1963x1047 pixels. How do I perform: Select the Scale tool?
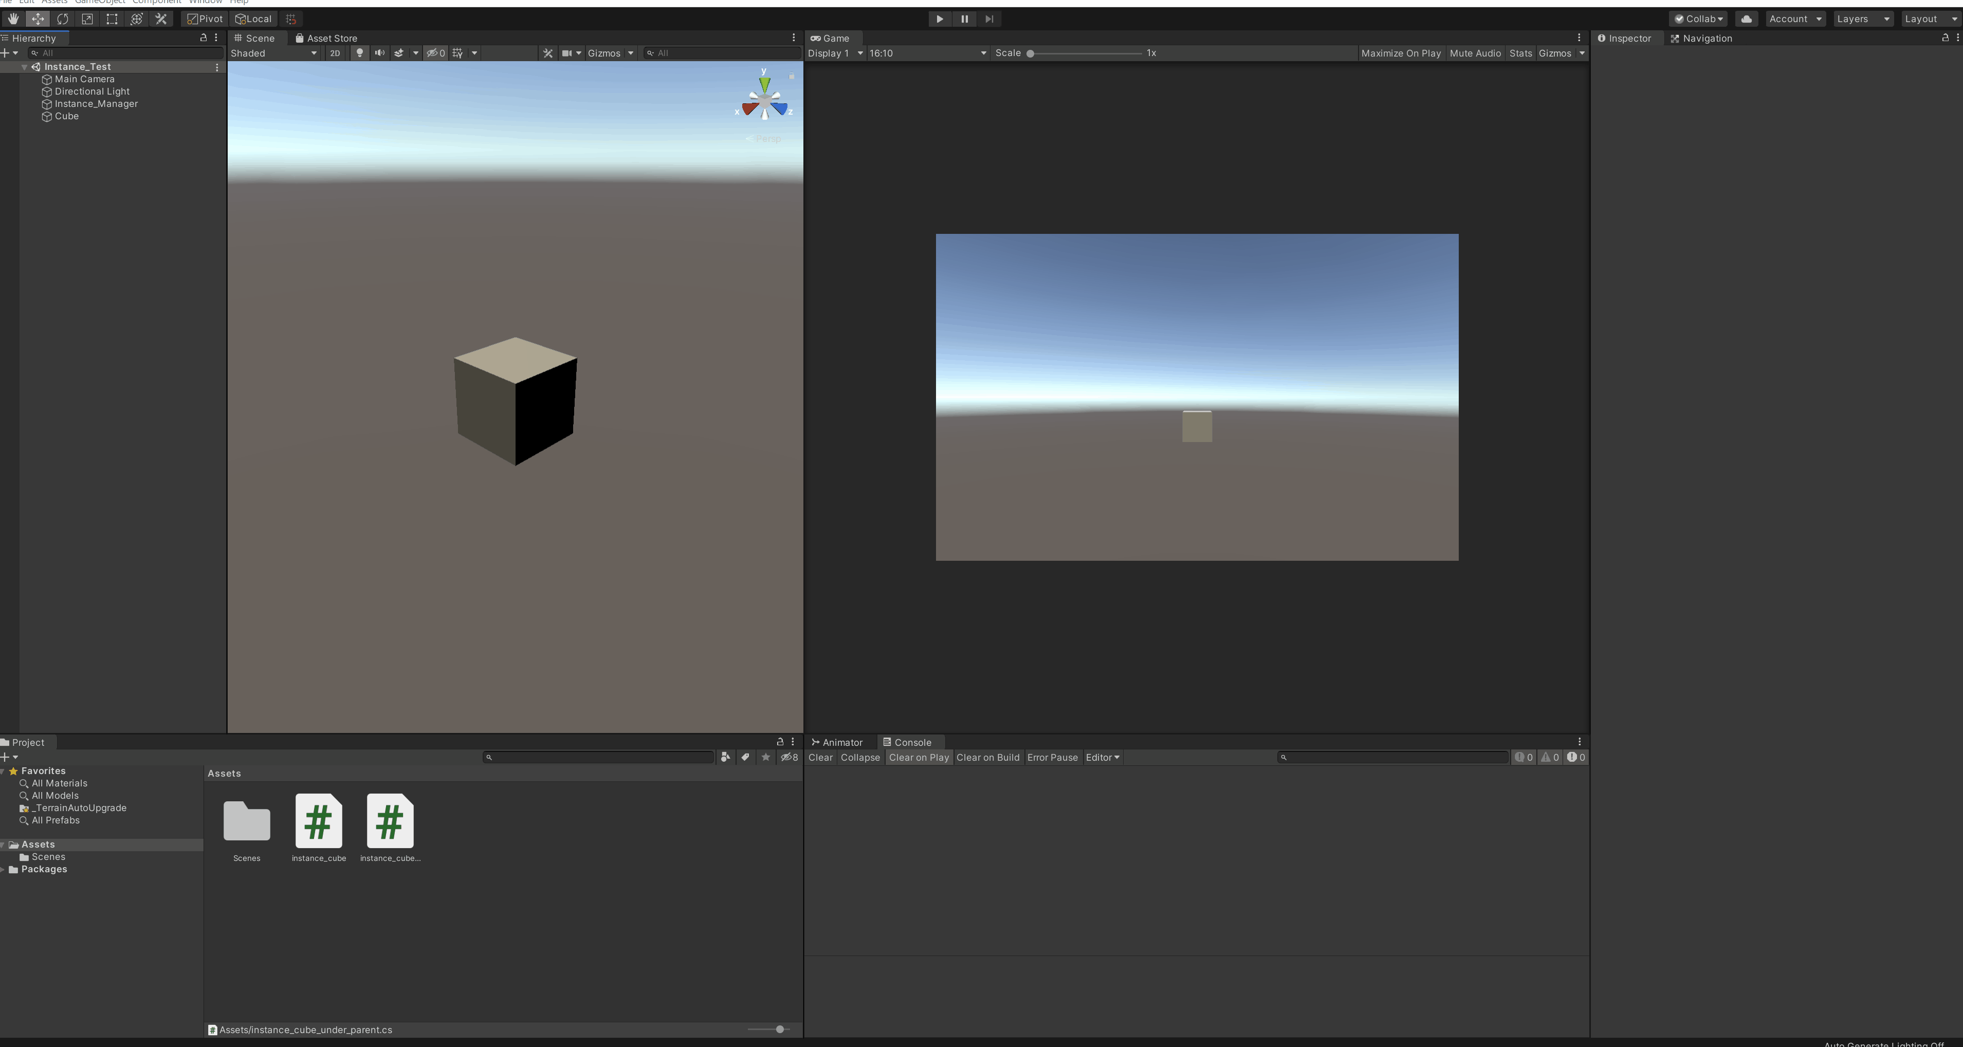click(x=87, y=19)
